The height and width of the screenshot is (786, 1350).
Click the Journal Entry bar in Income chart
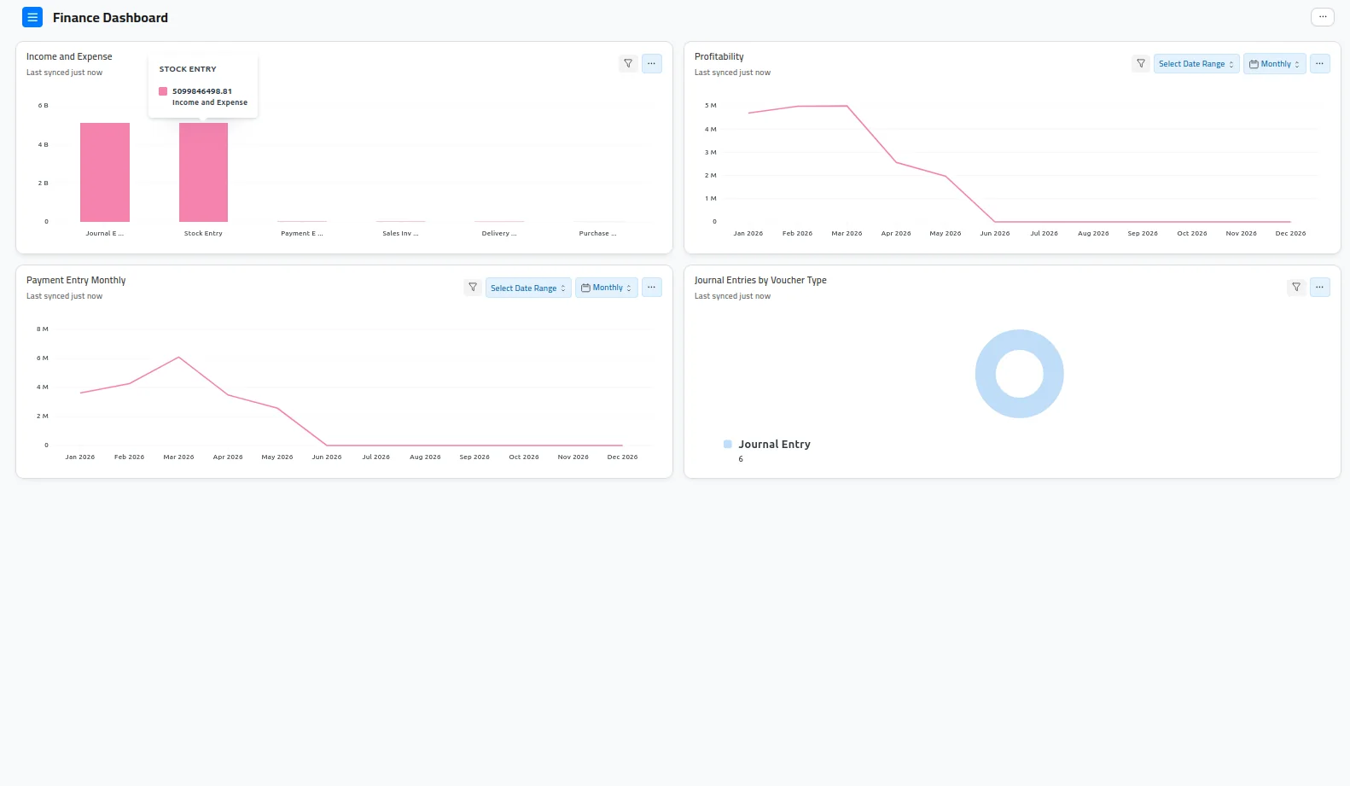(105, 172)
